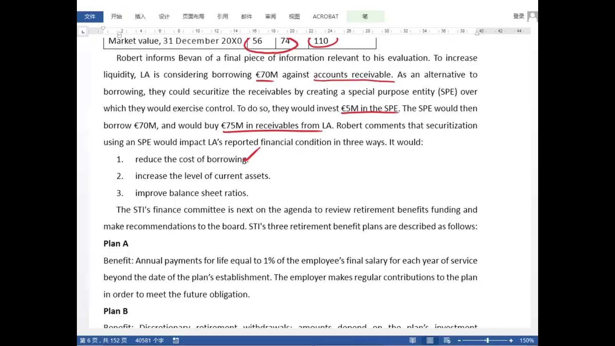The image size is (615, 346).
Task: Click the text '€75M in receivables from LA'
Action: click(x=276, y=125)
